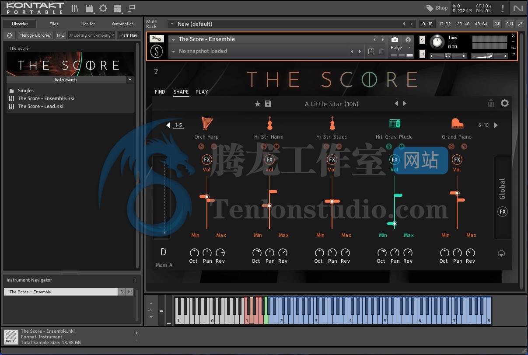The height and width of the screenshot is (355, 528).
Task: Click the Manage Libraries button
Action: 35,35
